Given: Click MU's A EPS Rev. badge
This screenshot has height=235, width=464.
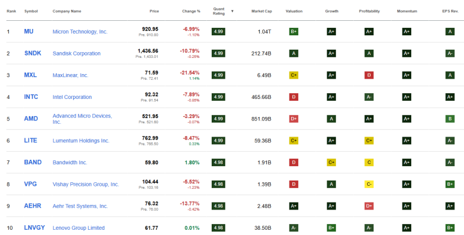Looking at the screenshot, I should click(450, 32).
